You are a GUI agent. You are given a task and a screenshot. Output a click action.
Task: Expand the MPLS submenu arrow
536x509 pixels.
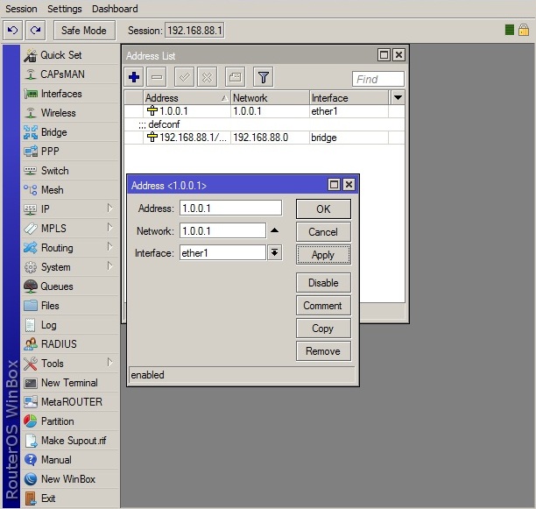pos(109,227)
